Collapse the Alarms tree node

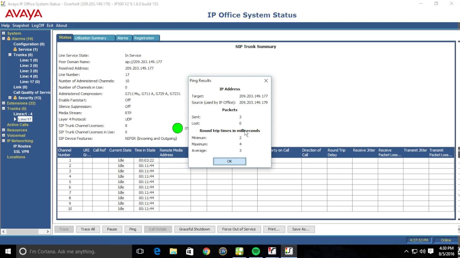point(3,39)
